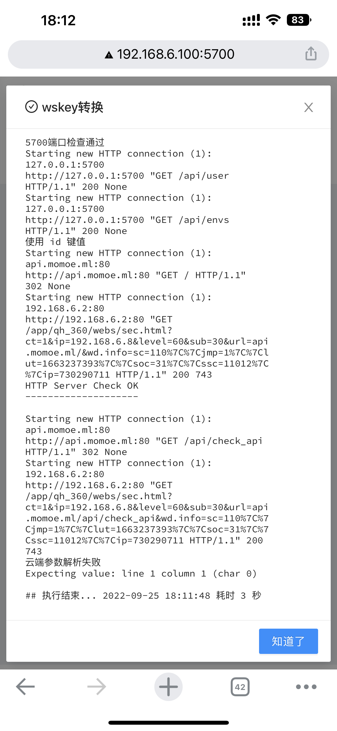337x731 pixels.
Task: Open the share sheet via the share icon
Action: click(x=311, y=54)
